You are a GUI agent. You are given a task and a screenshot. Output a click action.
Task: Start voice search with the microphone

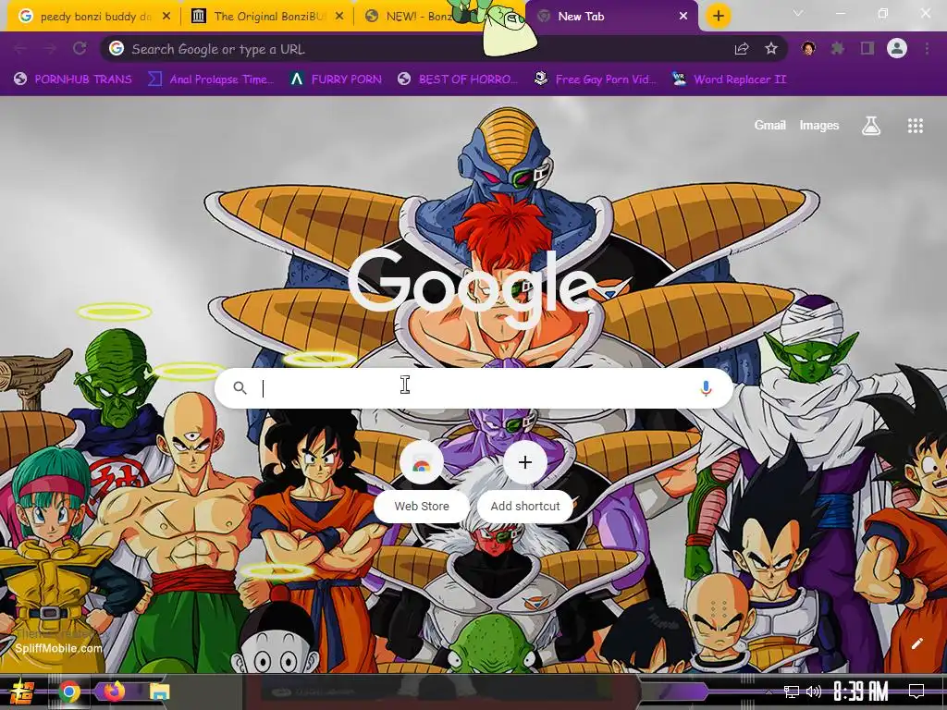coord(706,388)
